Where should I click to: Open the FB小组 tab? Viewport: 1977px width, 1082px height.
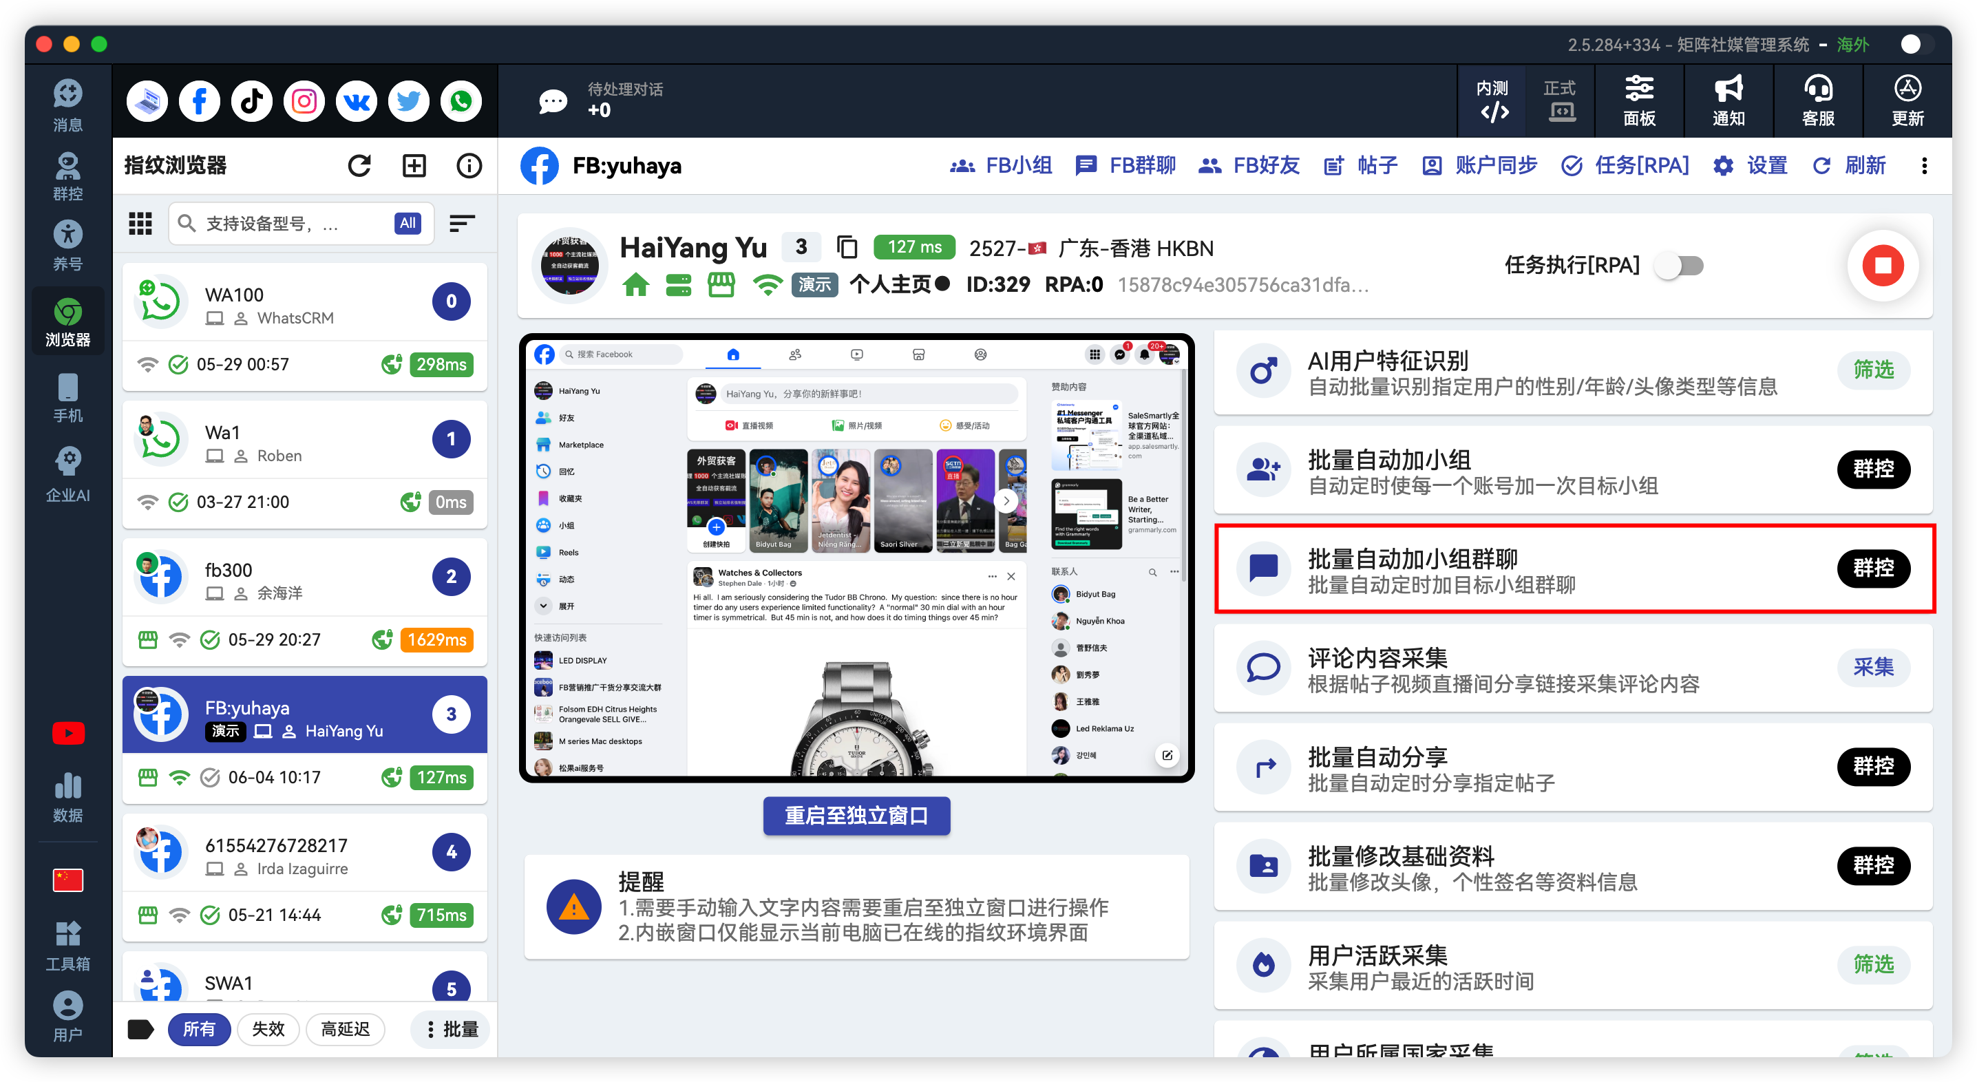[1001, 166]
